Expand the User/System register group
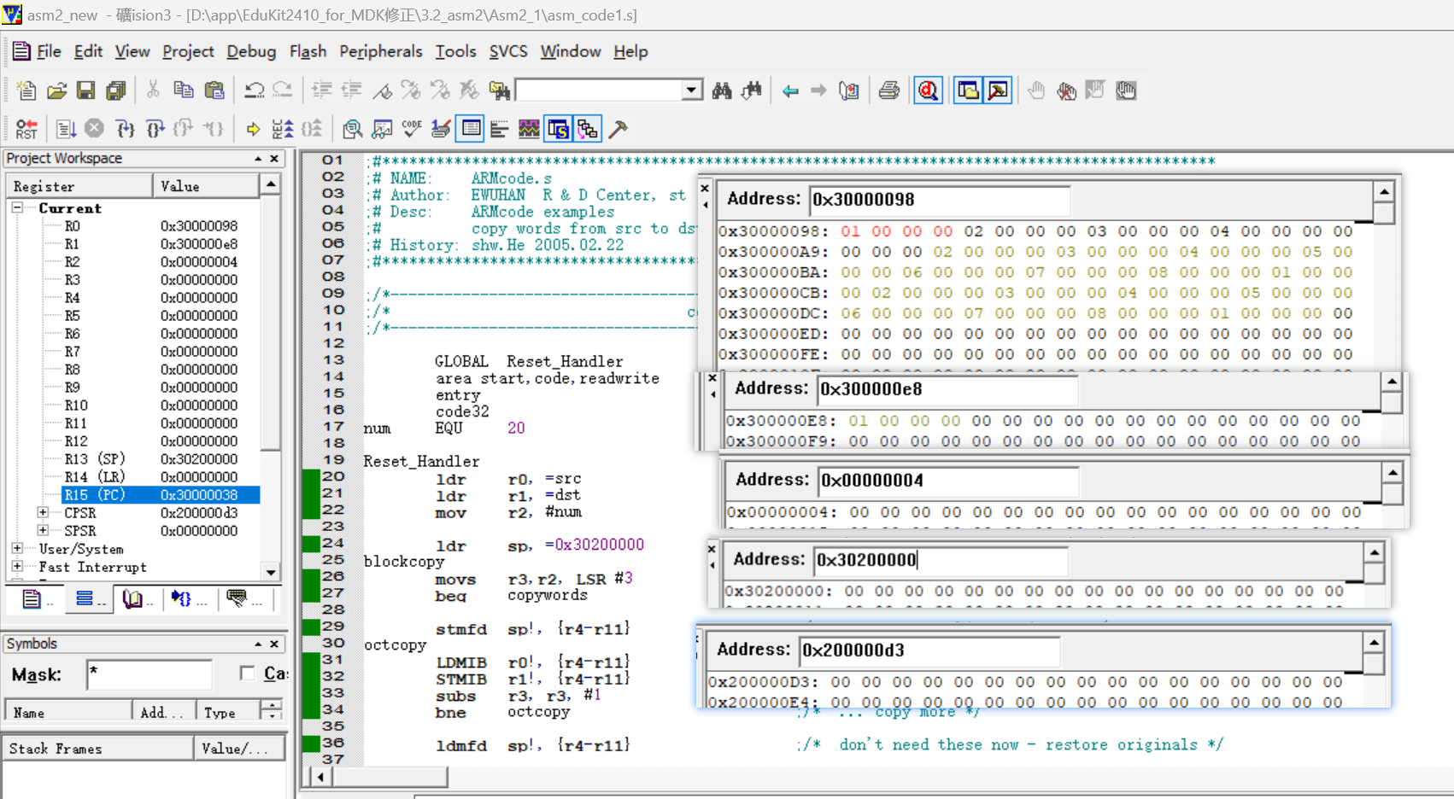Screen dimensions: 1454x799 tap(17, 548)
